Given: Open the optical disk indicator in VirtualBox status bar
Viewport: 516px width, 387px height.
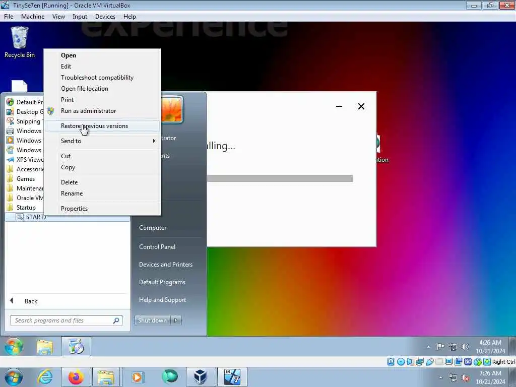Looking at the screenshot, I should (401, 362).
